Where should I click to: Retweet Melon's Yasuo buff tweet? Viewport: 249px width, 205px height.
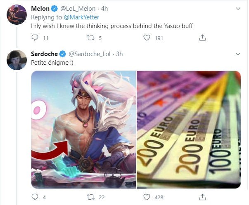point(90,38)
